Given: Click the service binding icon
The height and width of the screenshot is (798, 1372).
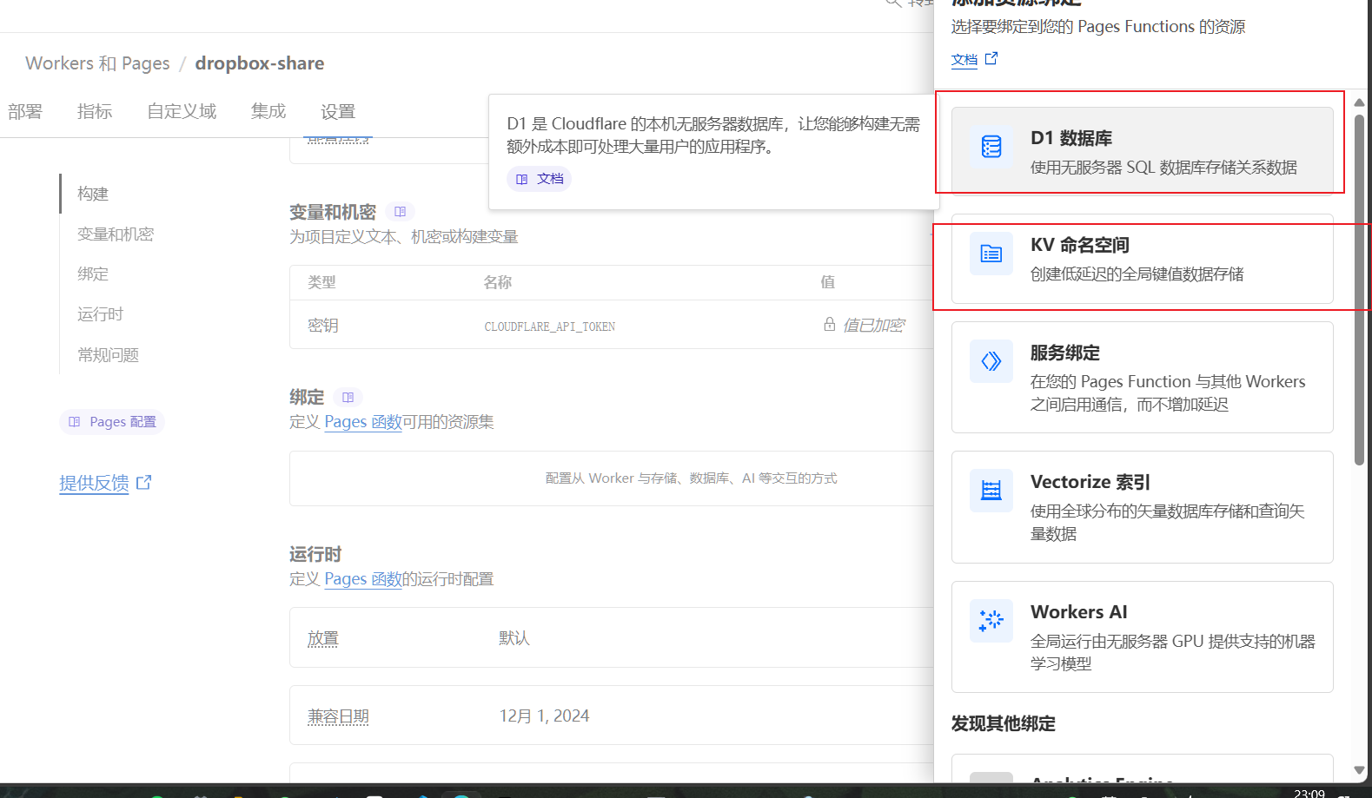Looking at the screenshot, I should coord(991,361).
